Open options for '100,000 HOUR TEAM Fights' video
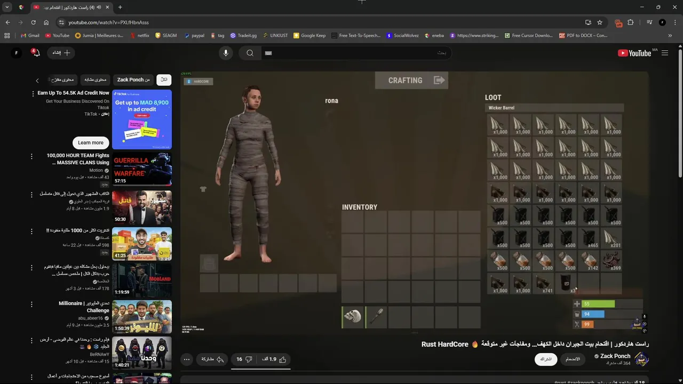 (31, 156)
